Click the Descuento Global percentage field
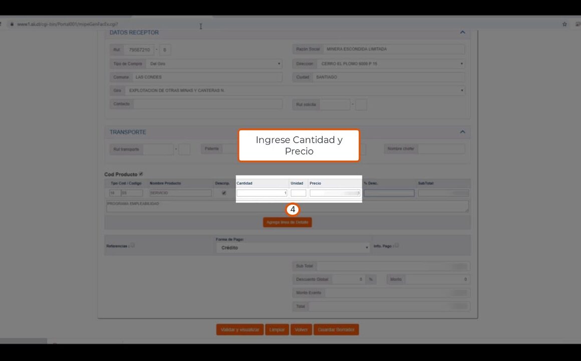This screenshot has height=361, width=581. (x=348, y=279)
